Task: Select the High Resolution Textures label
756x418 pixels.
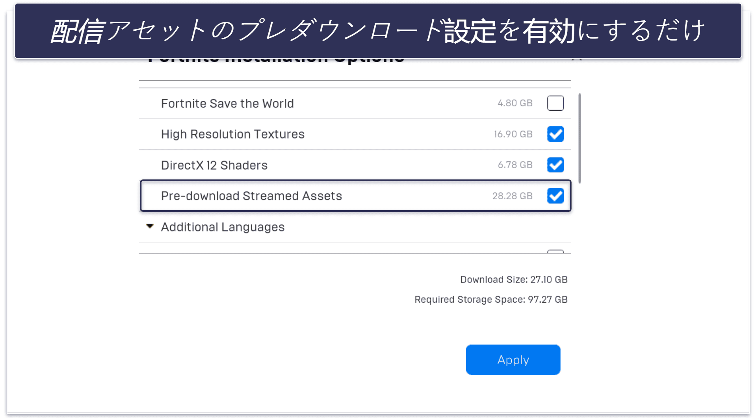Action: pyautogui.click(x=232, y=134)
